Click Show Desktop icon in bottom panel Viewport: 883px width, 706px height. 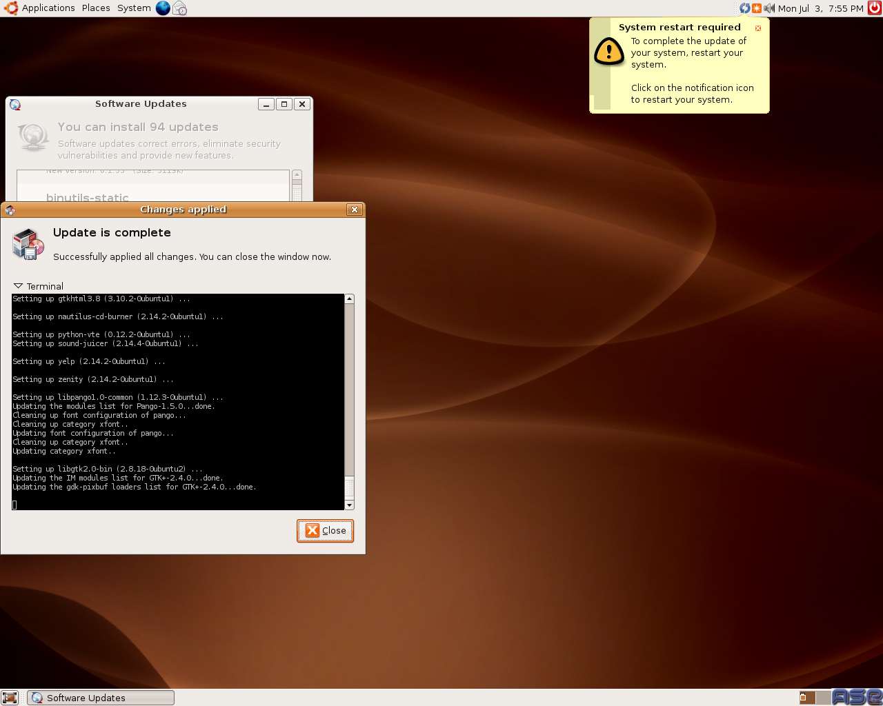[10, 698]
